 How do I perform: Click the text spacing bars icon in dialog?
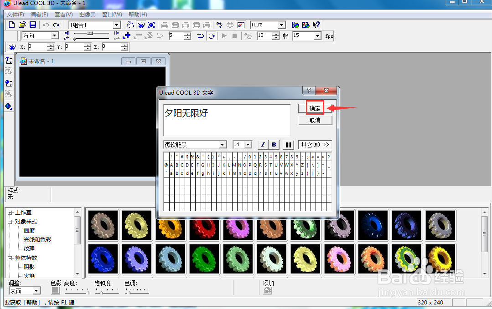pos(288,145)
